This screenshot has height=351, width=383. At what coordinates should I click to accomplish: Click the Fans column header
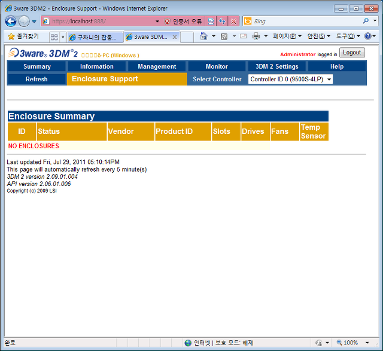pyautogui.click(x=285, y=132)
